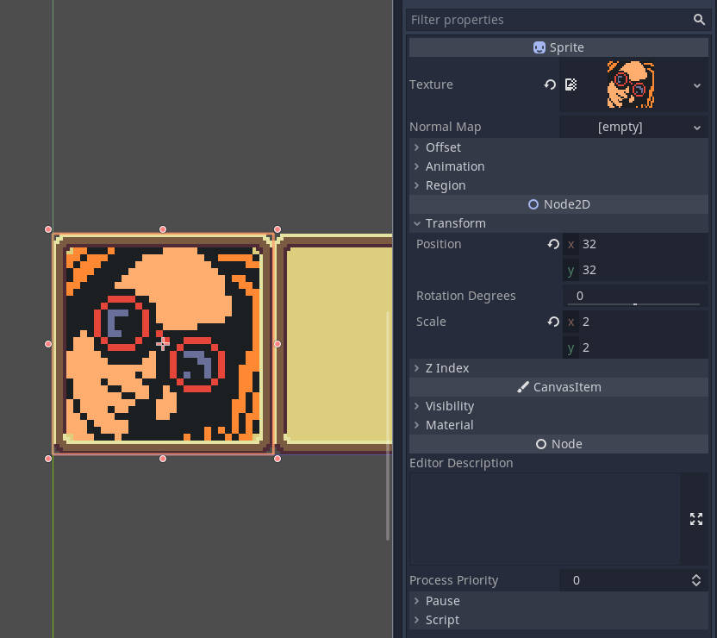Viewport: 717px width, 638px height.
Task: Revert Texture using its reload icon
Action: click(550, 84)
